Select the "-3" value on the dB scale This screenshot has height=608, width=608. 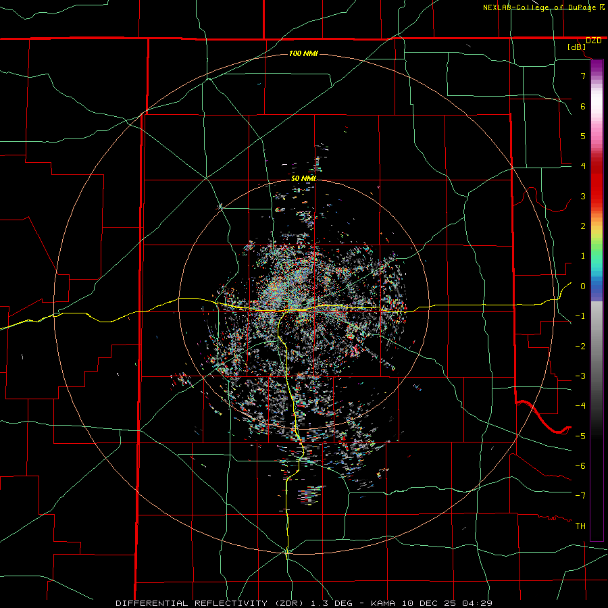[x=580, y=376]
